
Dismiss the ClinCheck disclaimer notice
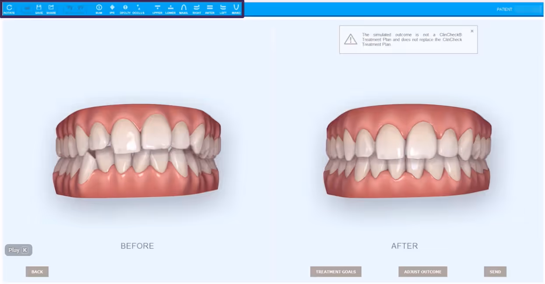[x=472, y=31]
